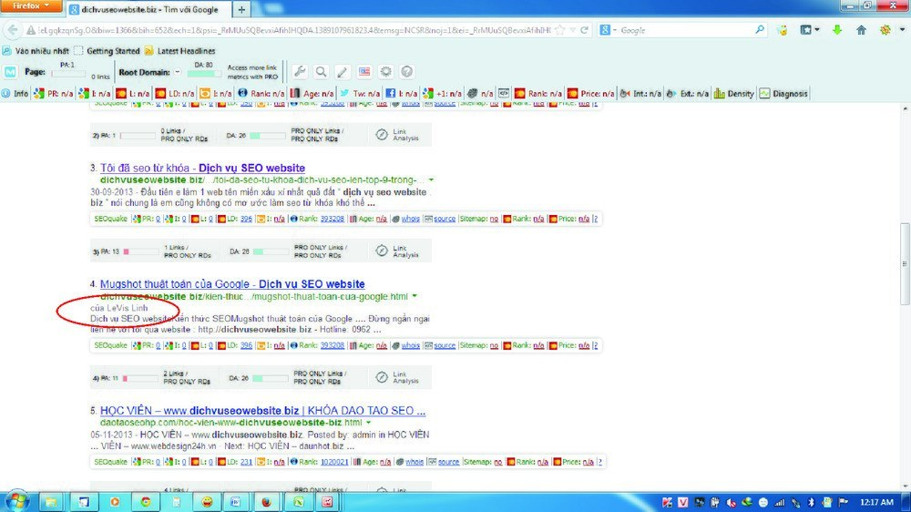Expand the green arrow beside result 4 URL

415,296
